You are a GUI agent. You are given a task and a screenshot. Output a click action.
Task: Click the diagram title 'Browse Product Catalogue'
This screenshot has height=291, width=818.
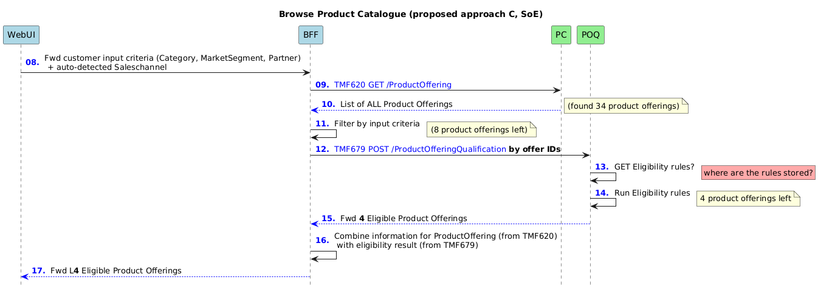pyautogui.click(x=411, y=13)
